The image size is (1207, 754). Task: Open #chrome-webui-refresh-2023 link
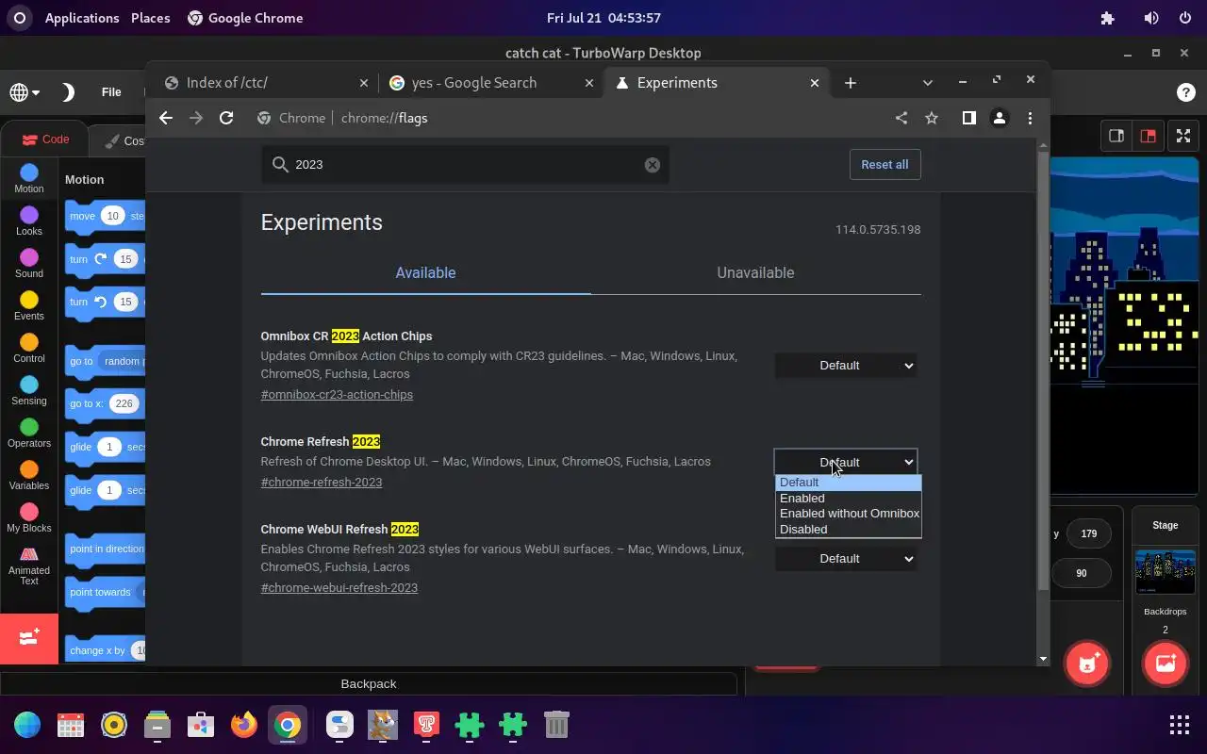tap(339, 587)
